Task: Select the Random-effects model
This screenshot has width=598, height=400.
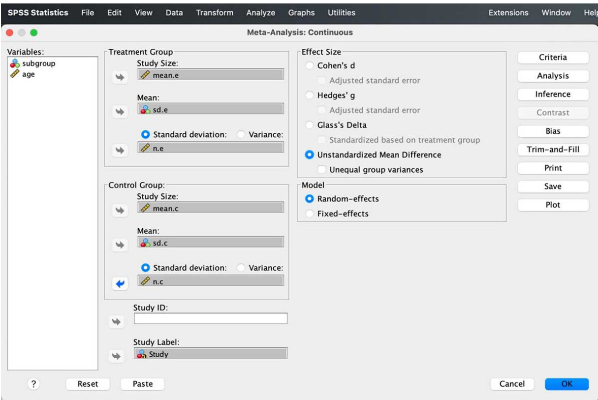Action: click(310, 199)
